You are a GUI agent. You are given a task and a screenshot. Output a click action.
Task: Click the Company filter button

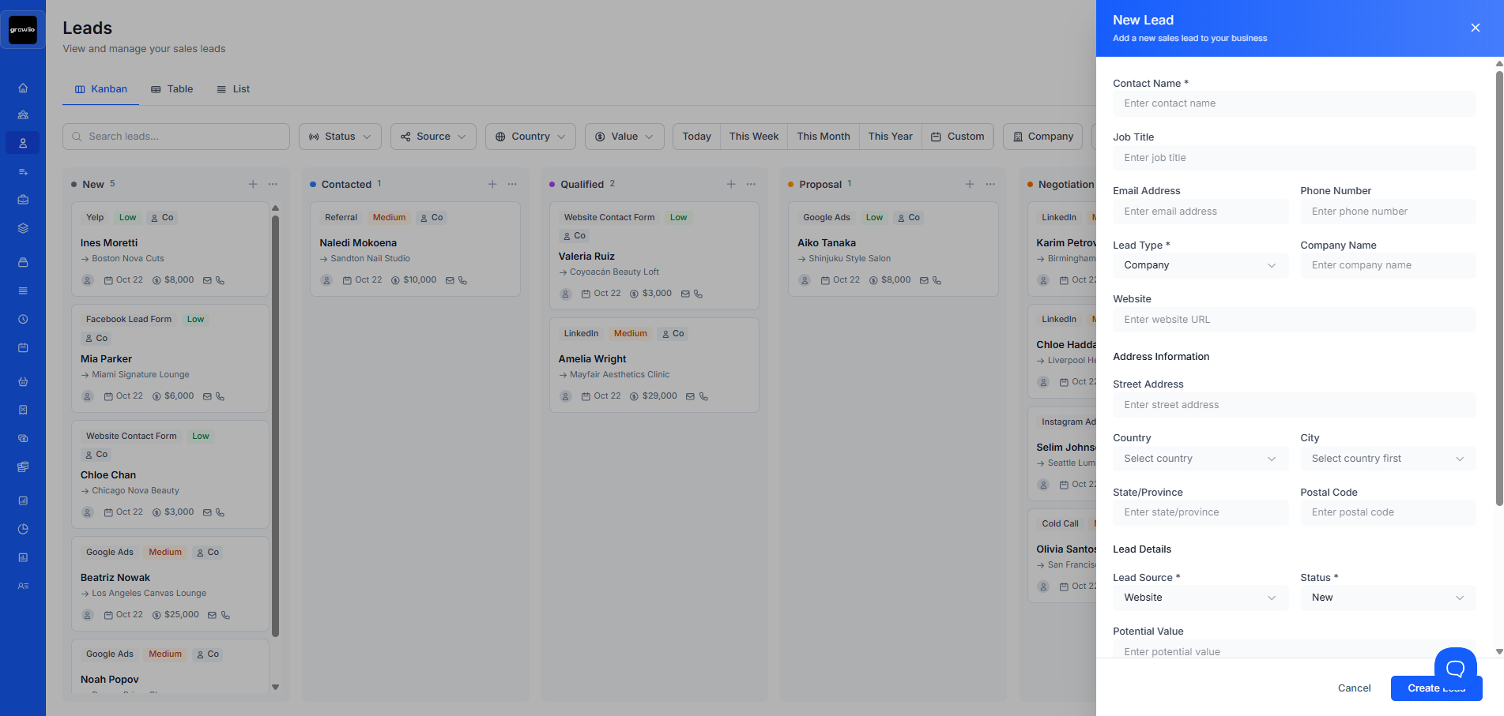[1043, 137]
